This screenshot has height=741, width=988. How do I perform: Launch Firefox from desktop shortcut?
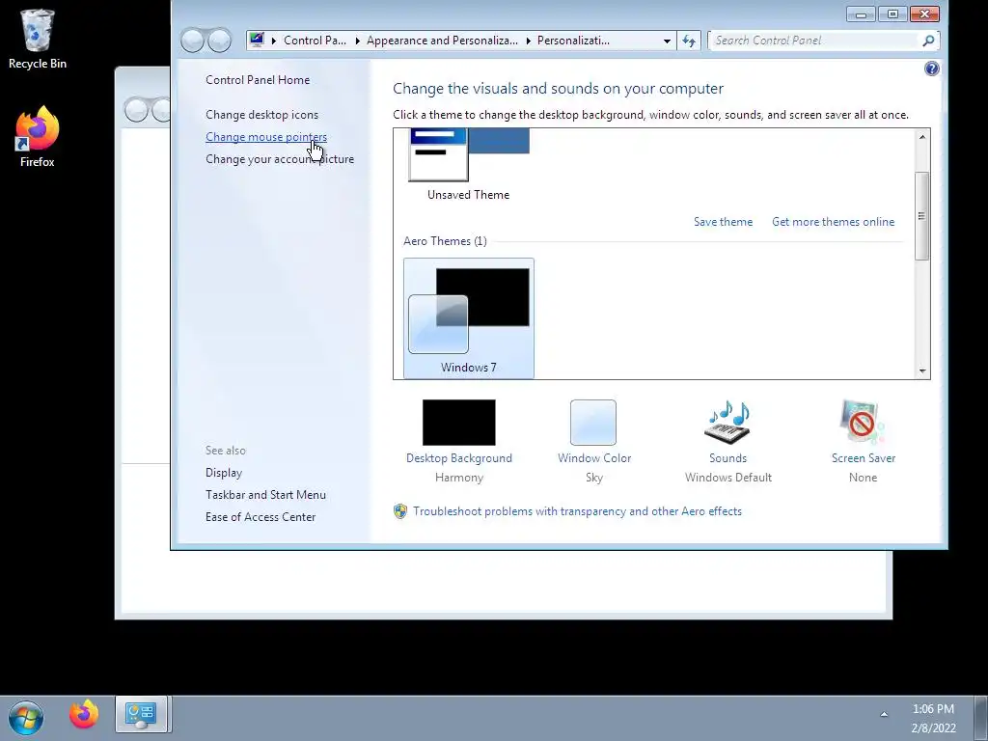click(x=38, y=137)
